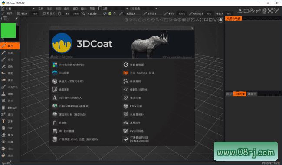Select the Copy/Paste (复制粘贴) tool
This screenshot has height=165, width=282.
click(10, 107)
